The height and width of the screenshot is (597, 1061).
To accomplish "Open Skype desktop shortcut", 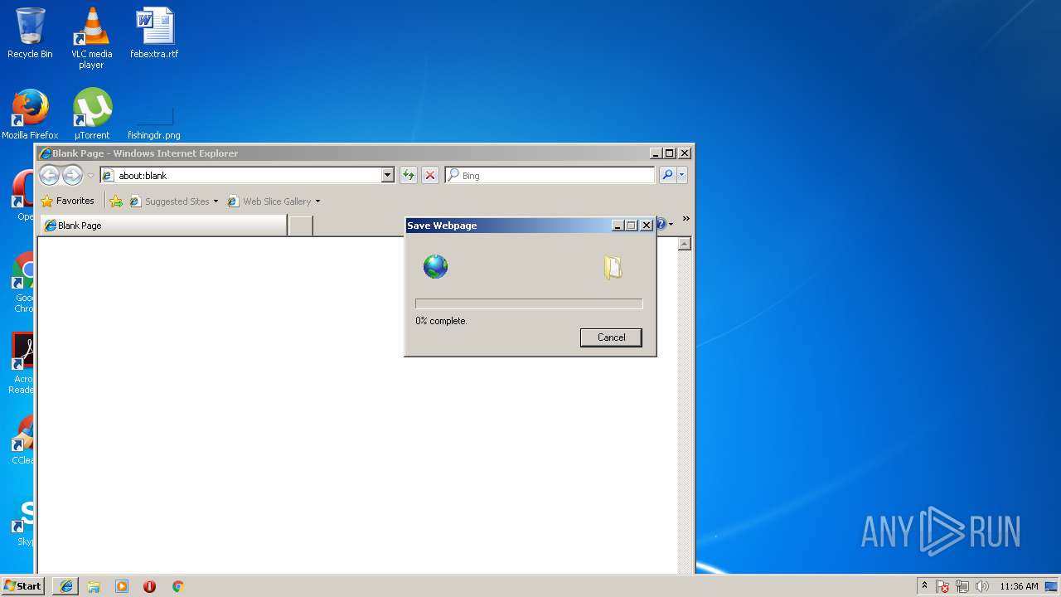I will coord(24,521).
